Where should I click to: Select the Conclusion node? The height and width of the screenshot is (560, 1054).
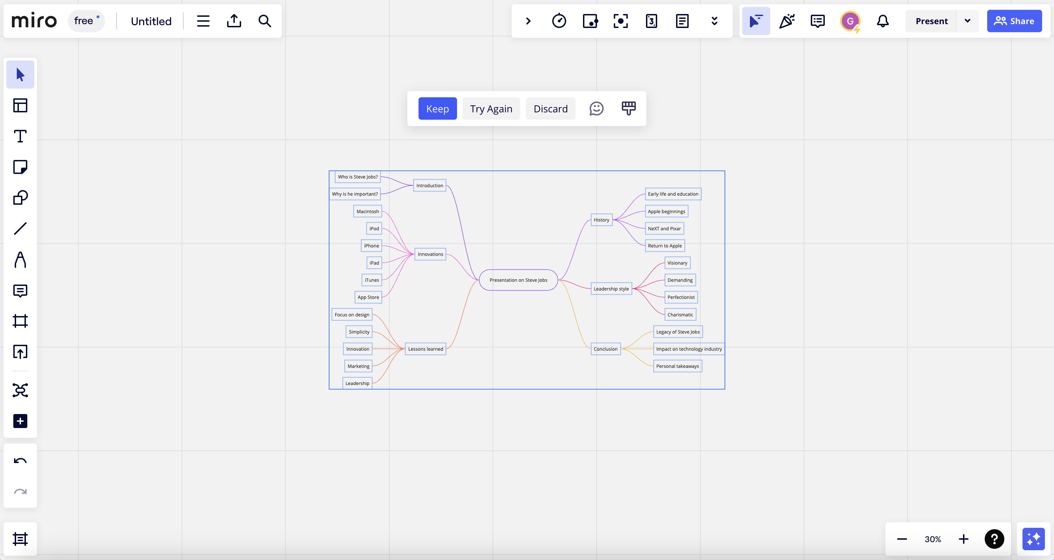point(605,349)
